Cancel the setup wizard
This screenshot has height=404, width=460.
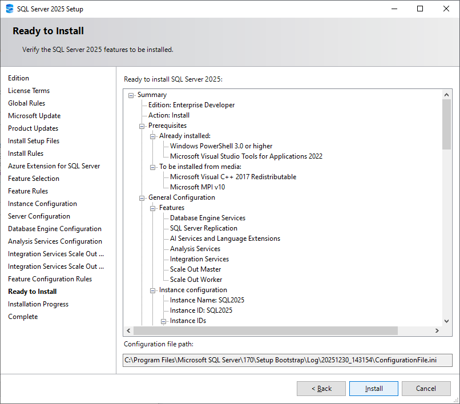(426, 389)
